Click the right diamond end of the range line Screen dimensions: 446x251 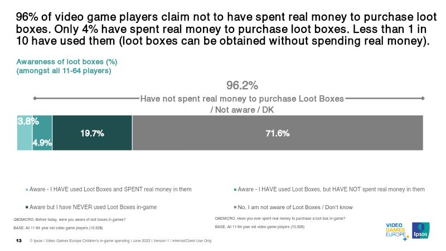pos(423,99)
